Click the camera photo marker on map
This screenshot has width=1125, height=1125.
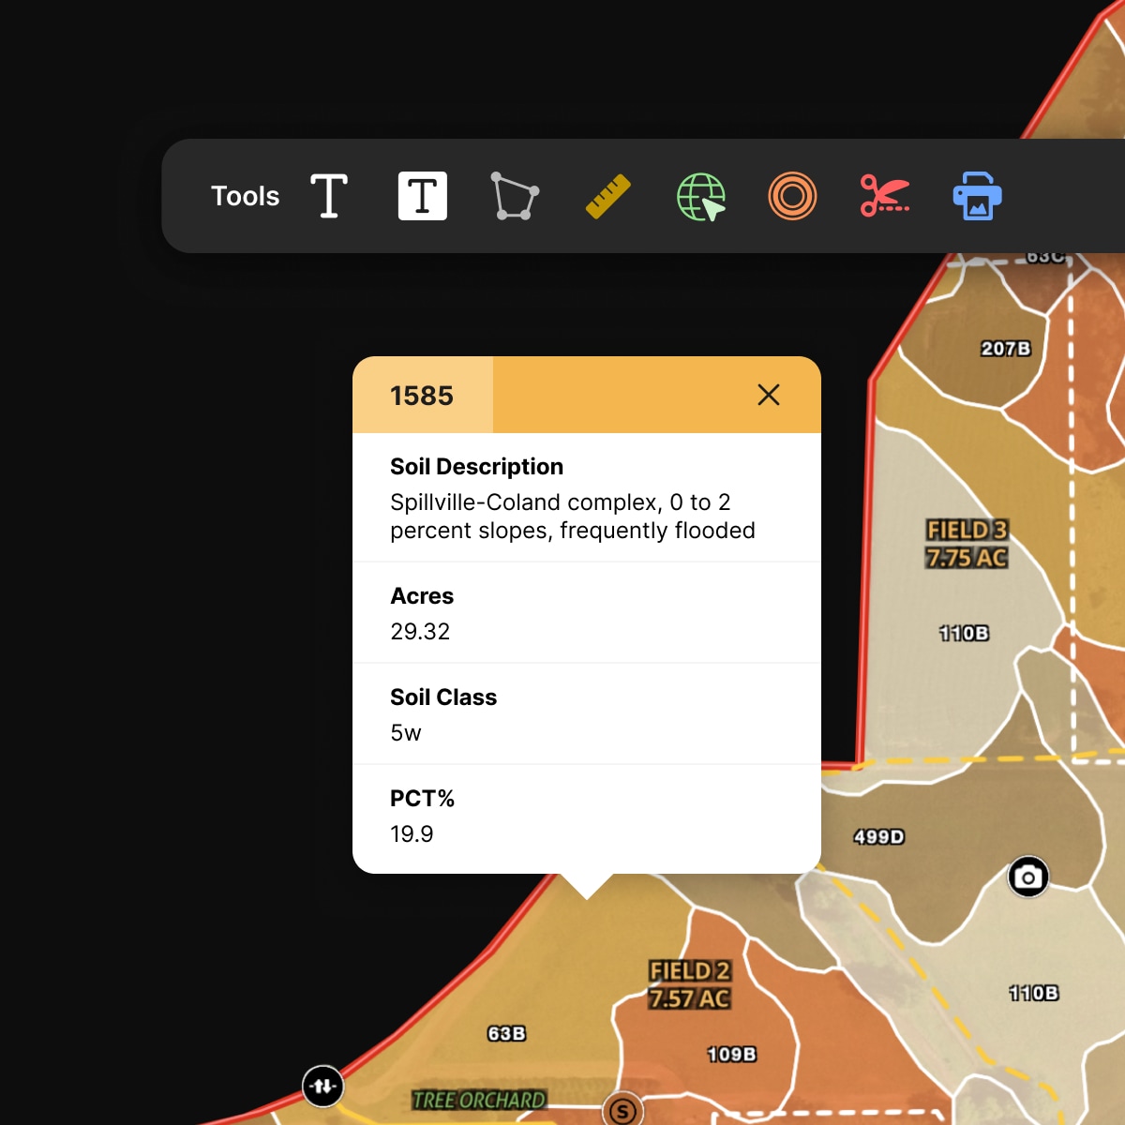click(x=1028, y=877)
